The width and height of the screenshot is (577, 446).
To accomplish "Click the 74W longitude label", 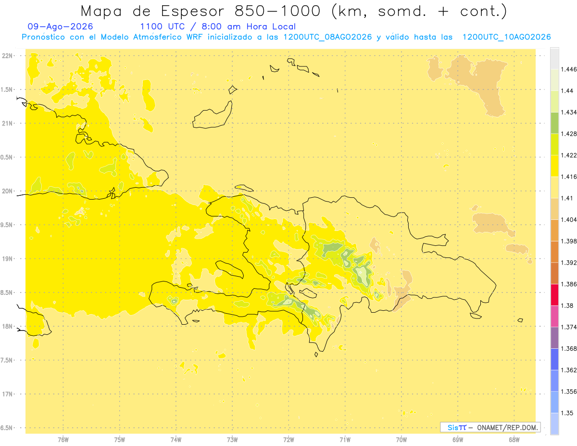I will (x=176, y=439).
